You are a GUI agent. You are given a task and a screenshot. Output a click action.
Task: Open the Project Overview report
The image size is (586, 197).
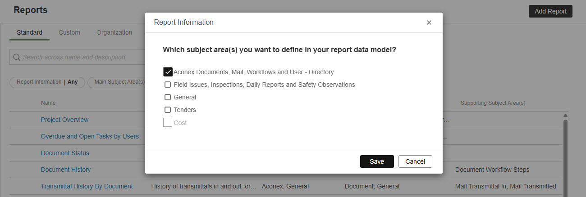[64, 120]
